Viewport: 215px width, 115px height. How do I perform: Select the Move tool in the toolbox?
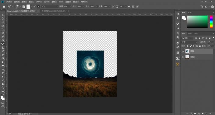[3, 15]
